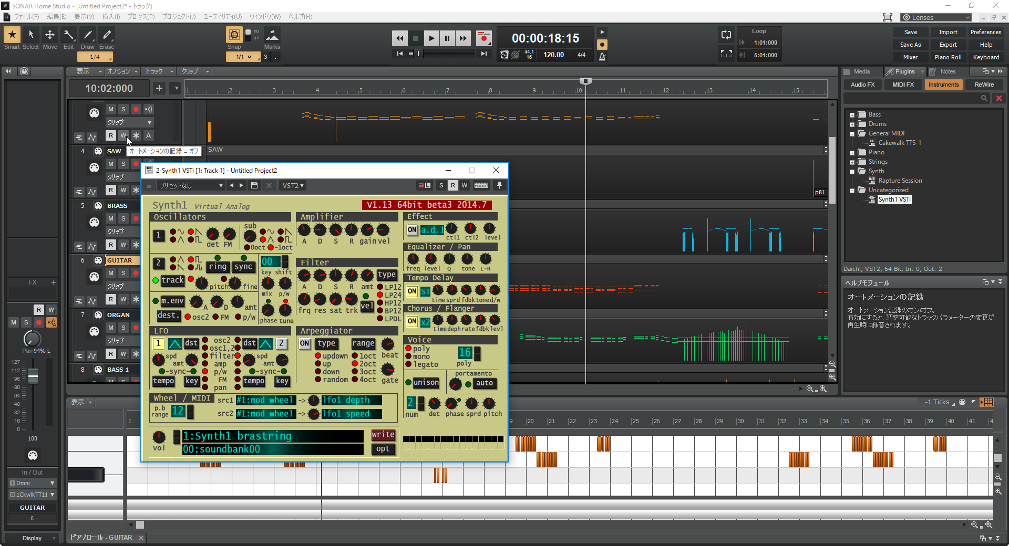Pin the Synth1 plugin window
Viewport: 1009px width, 546px height.
click(499, 185)
